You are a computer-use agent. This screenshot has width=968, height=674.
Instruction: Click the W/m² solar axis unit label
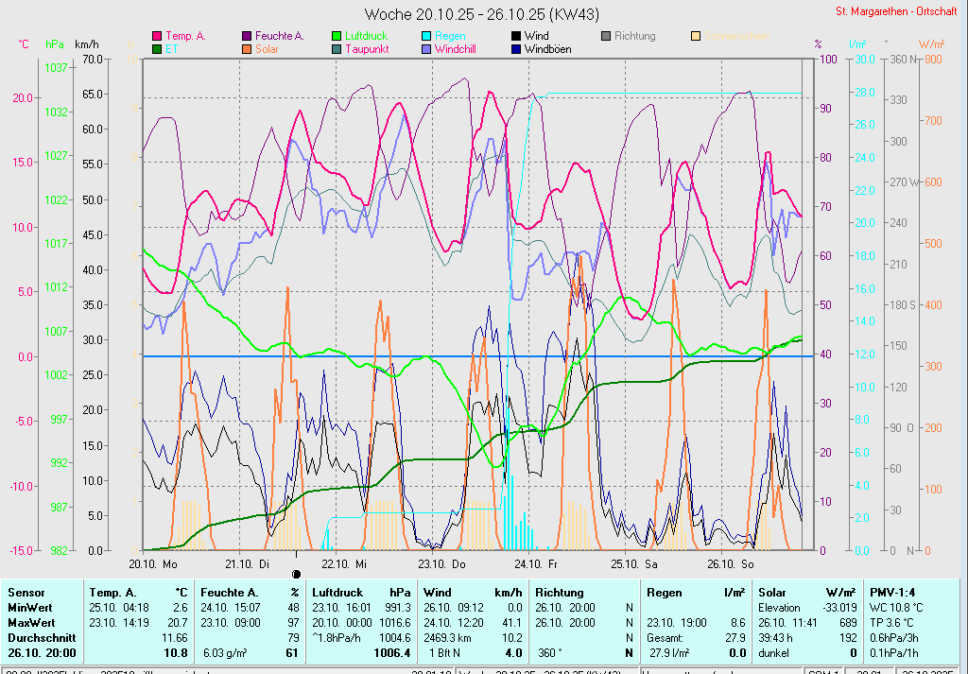click(931, 44)
